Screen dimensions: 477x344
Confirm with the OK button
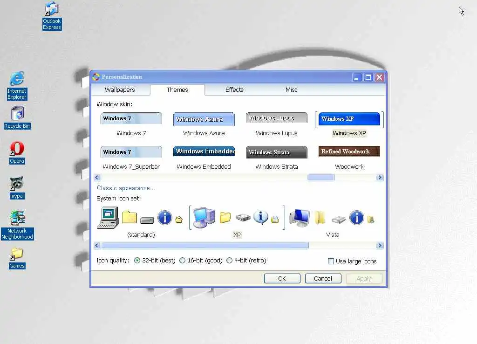[282, 279]
